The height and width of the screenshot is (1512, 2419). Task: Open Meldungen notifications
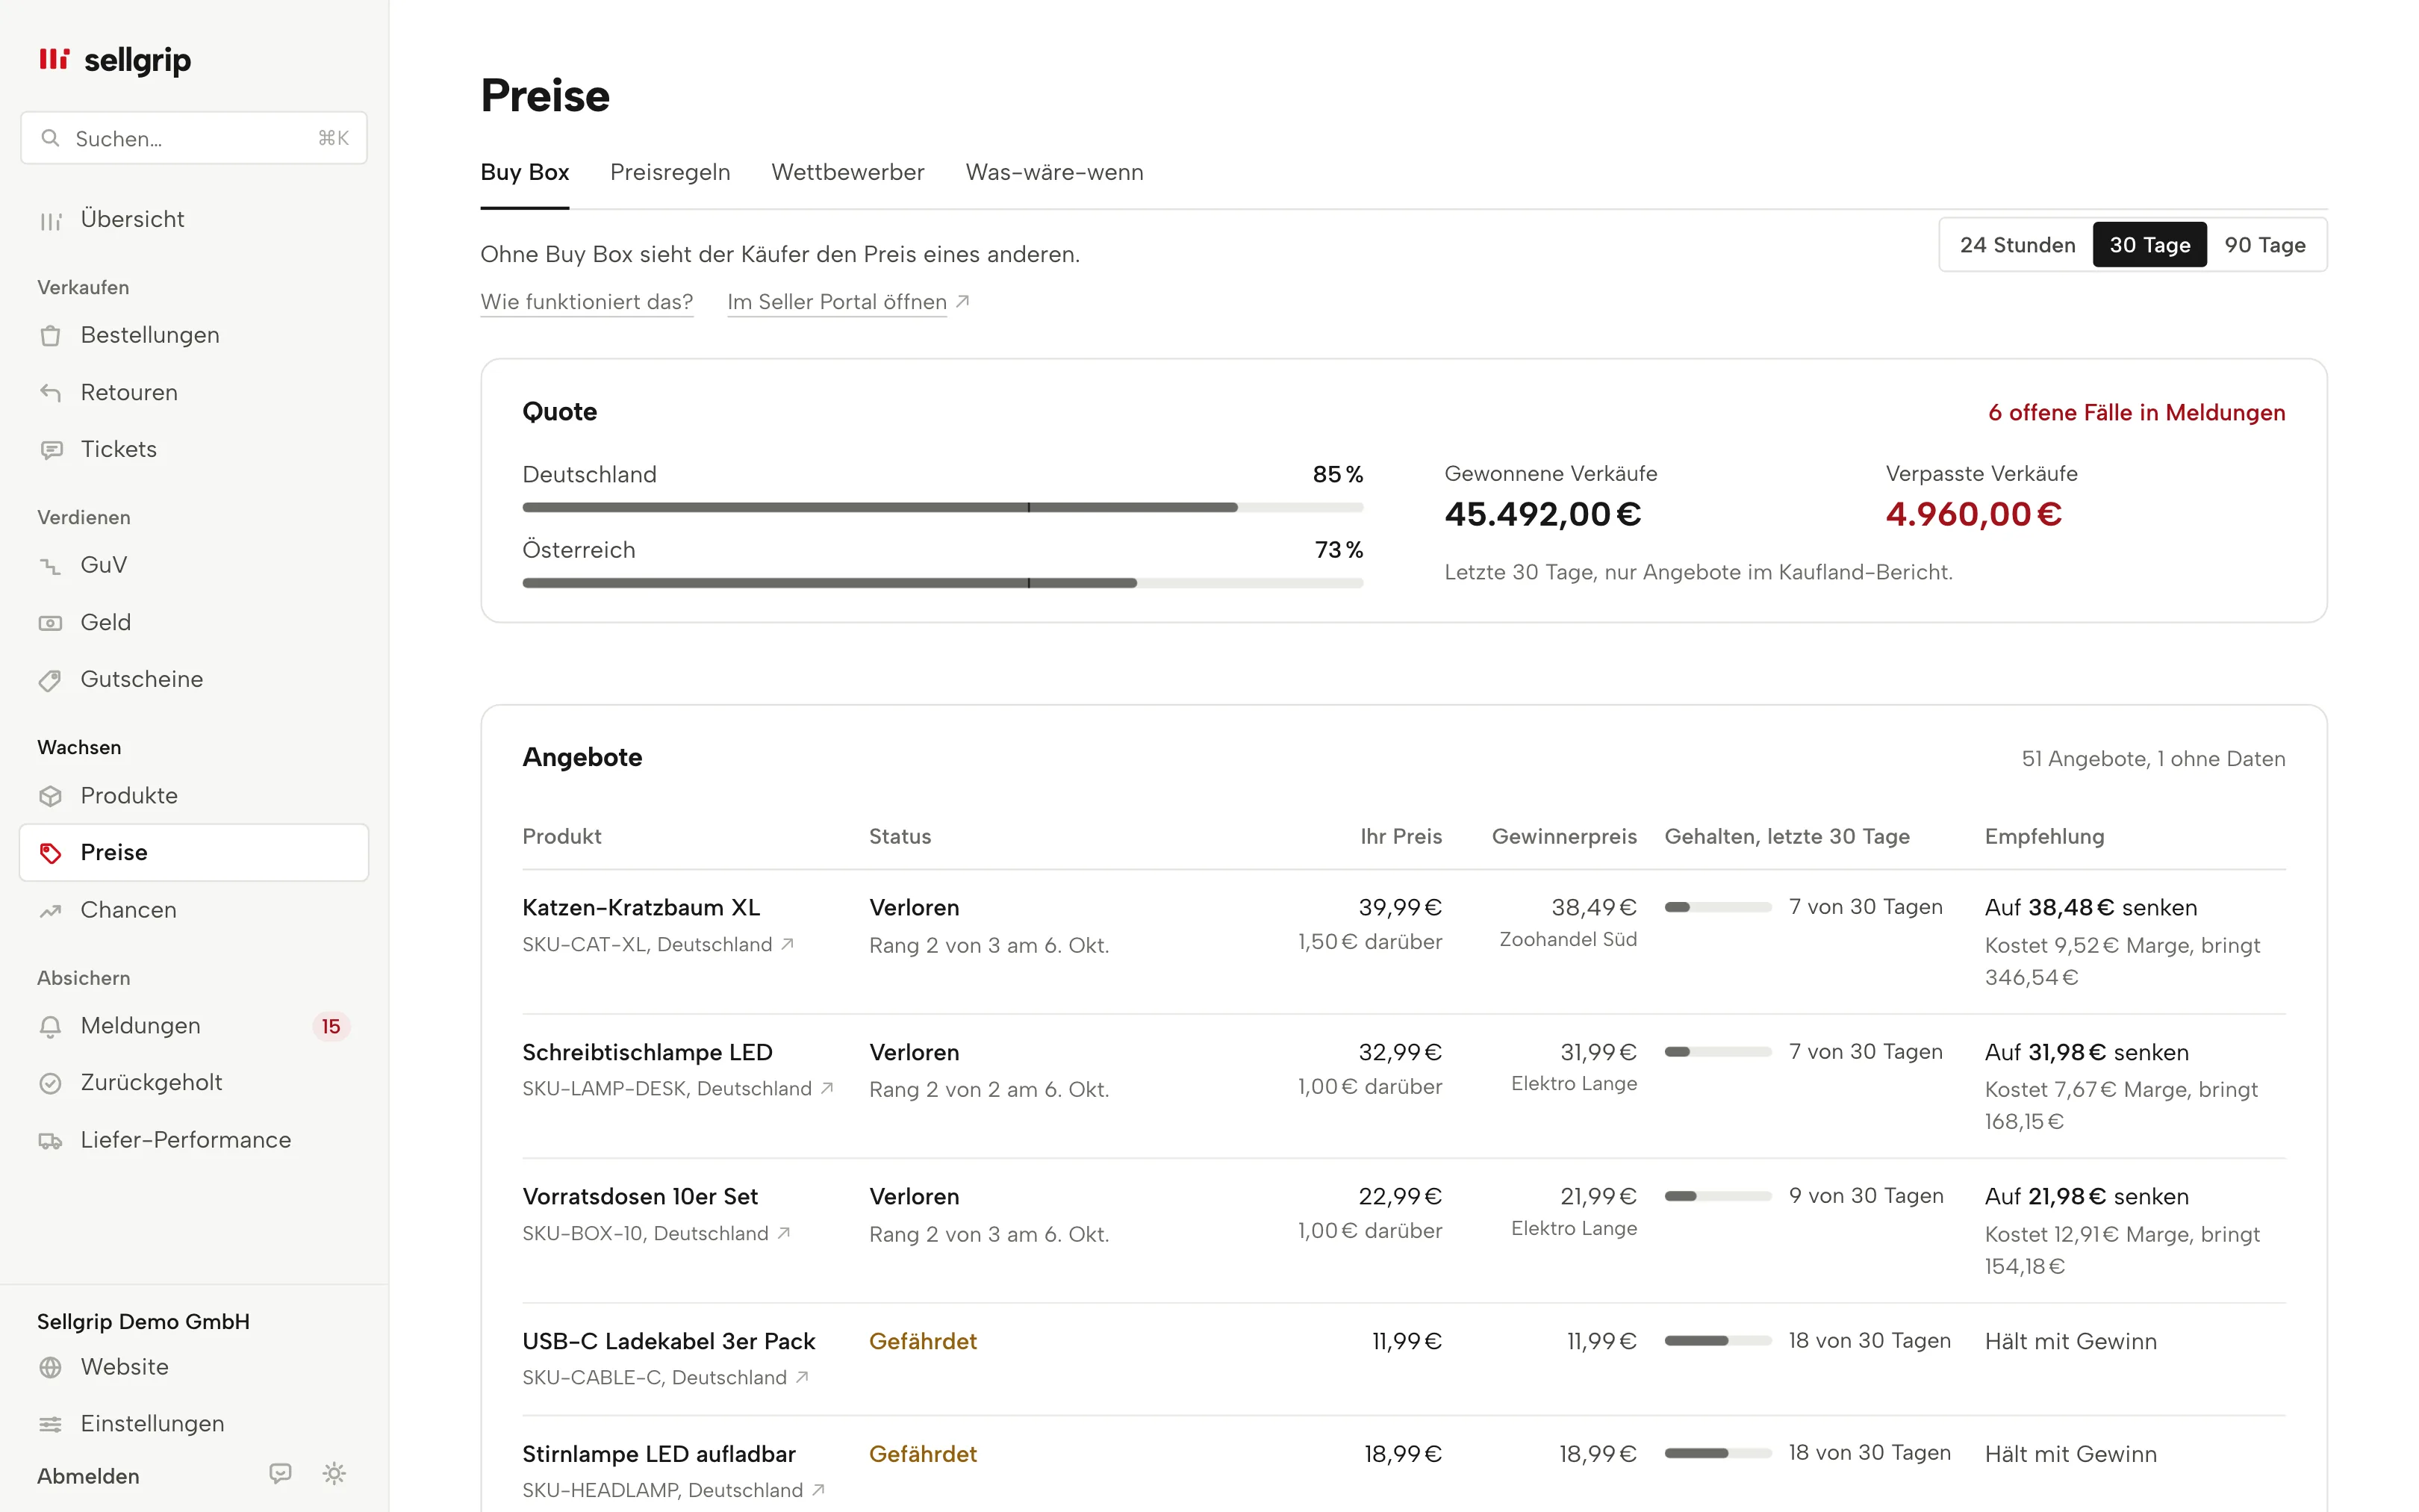(194, 1026)
